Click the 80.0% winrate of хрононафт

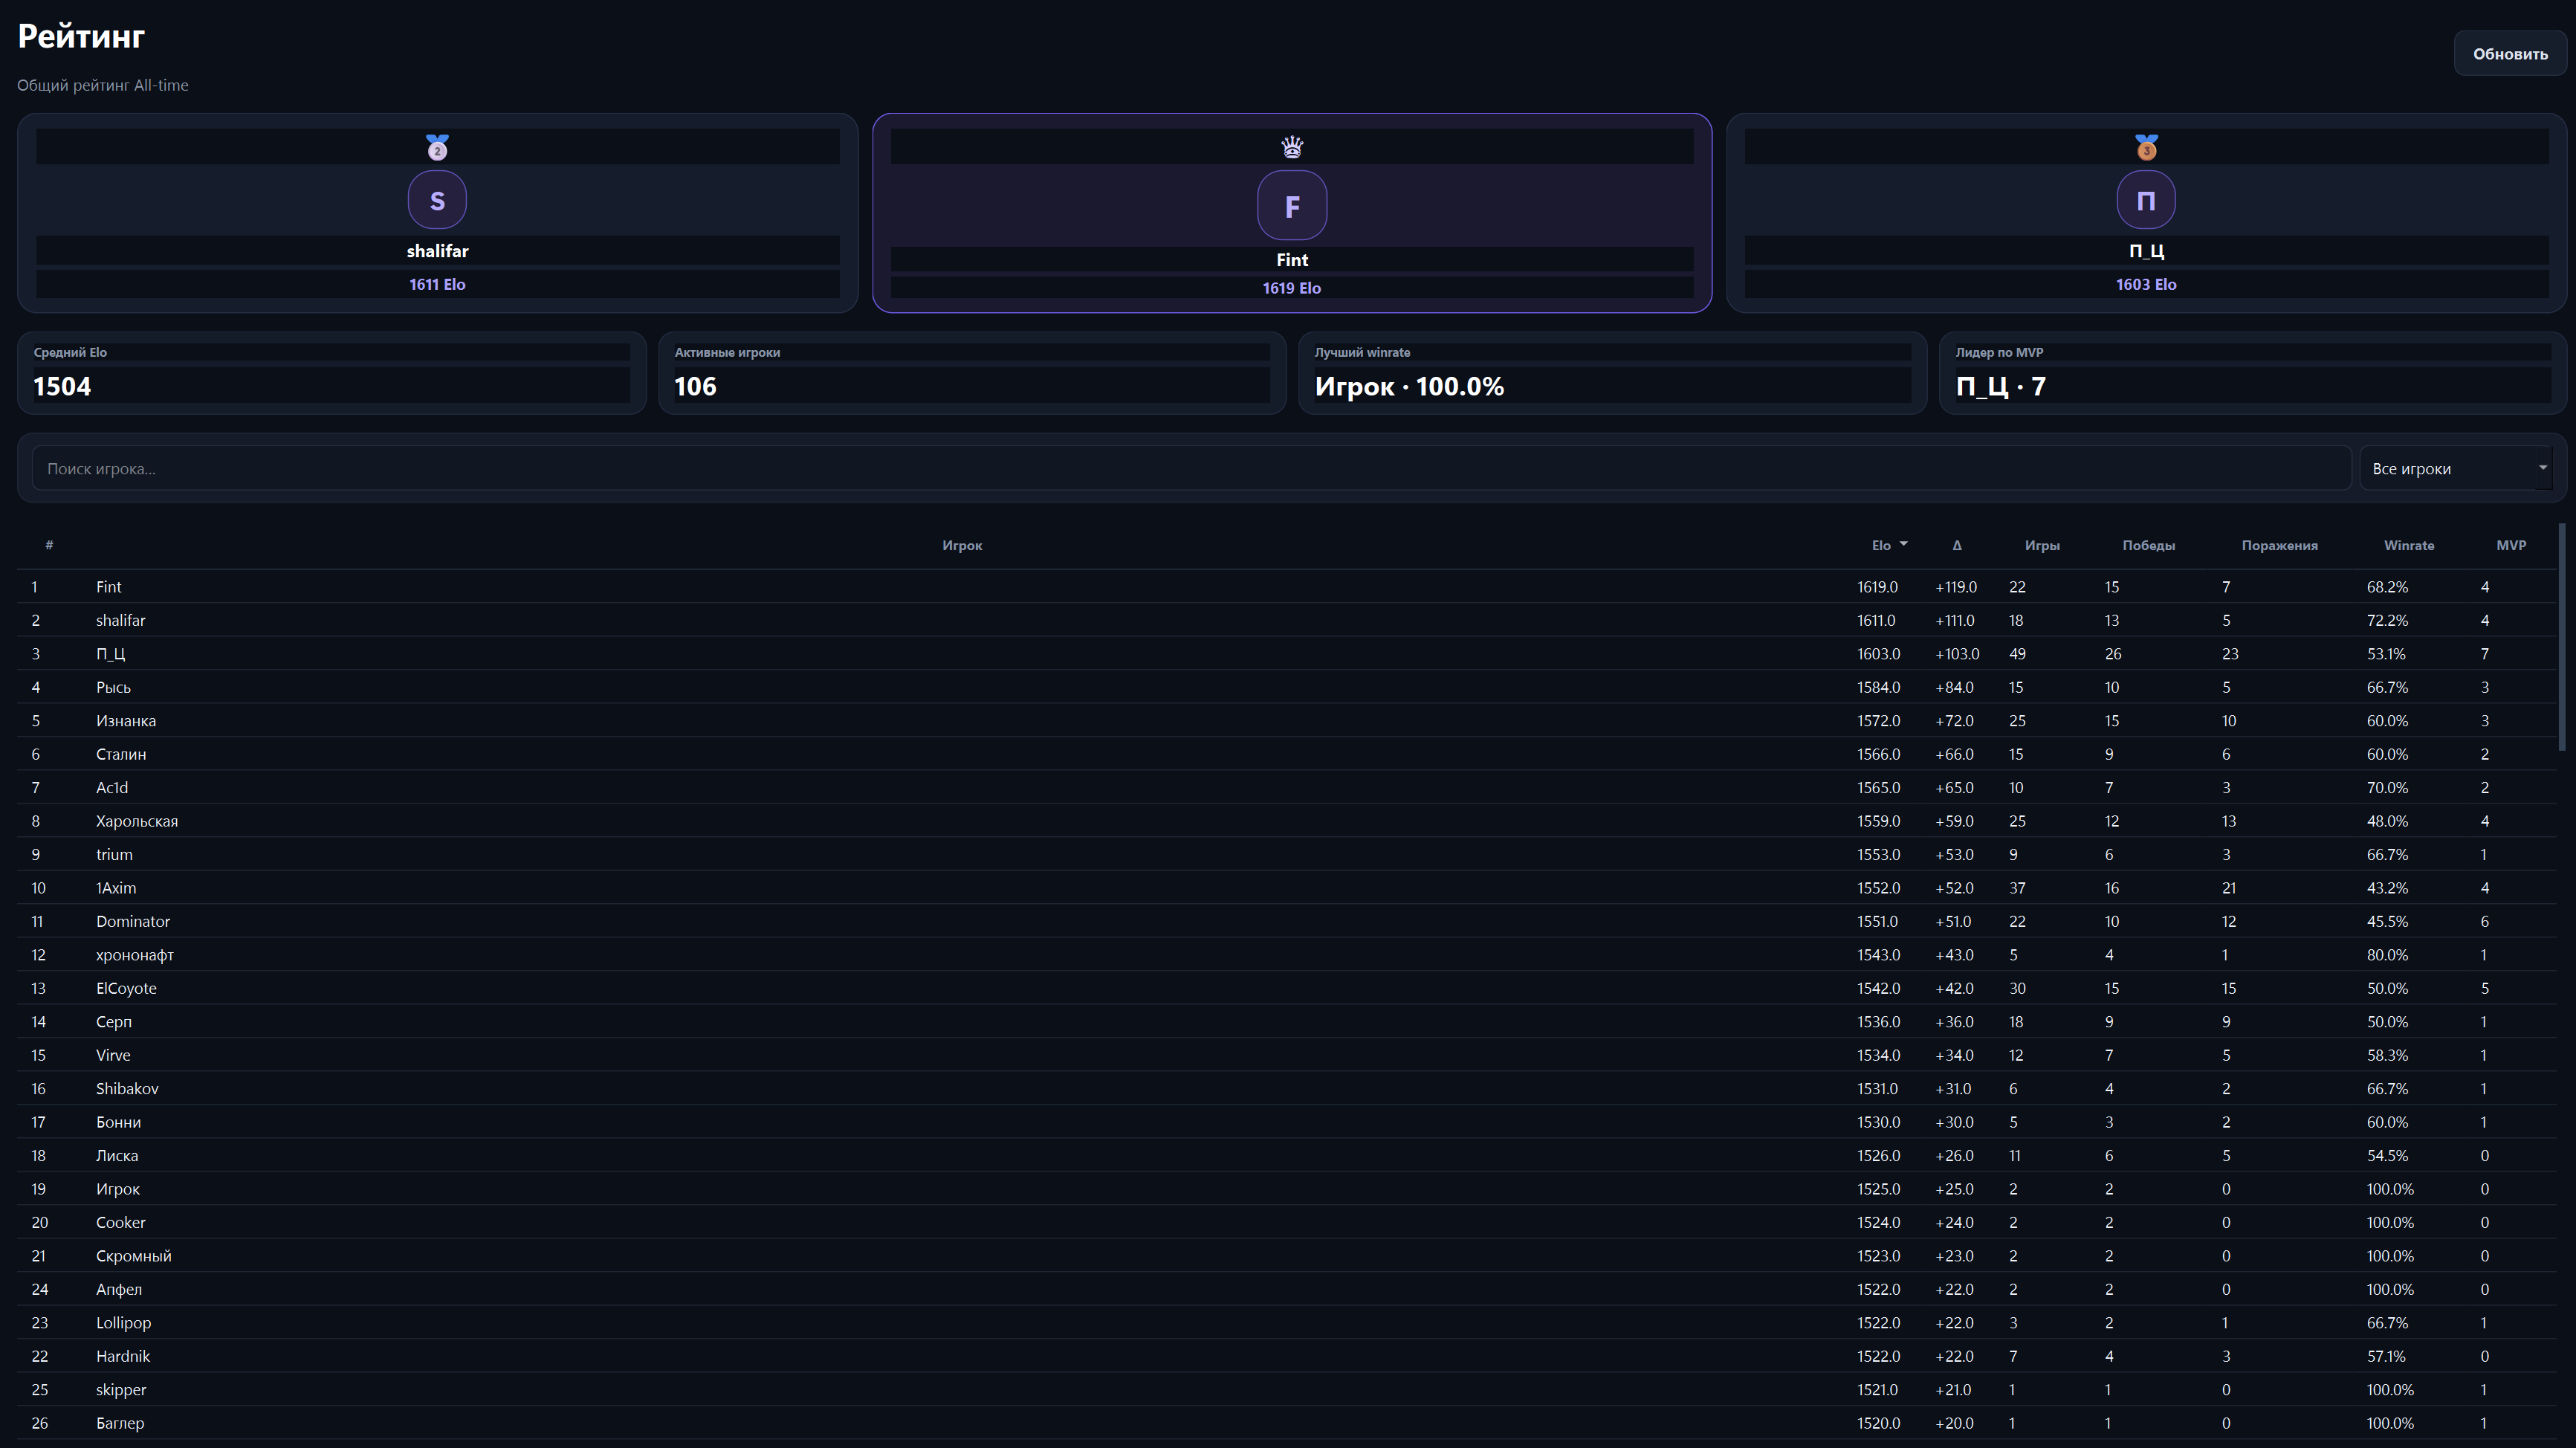(x=2387, y=955)
